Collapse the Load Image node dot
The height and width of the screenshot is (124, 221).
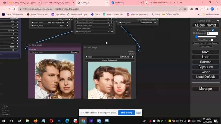tap(85, 48)
